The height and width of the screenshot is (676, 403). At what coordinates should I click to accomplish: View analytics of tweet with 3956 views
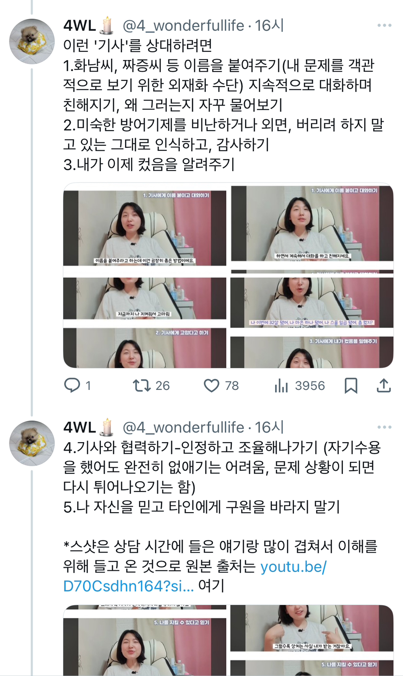click(299, 386)
